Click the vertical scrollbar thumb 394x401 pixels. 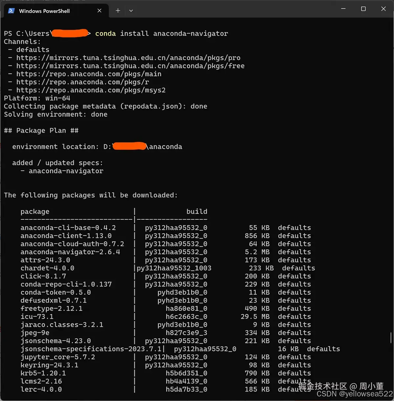coord(391,338)
